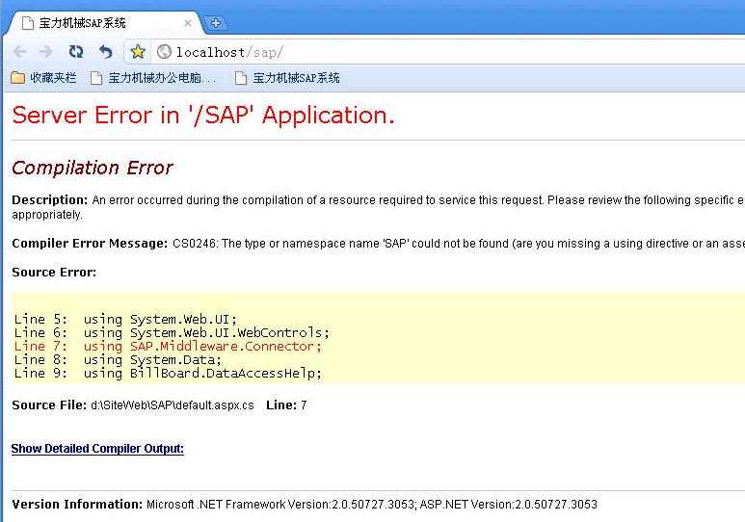Click the Microsoft .NET Framework Version text
Screen dimensions: 745x522
pos(281,505)
